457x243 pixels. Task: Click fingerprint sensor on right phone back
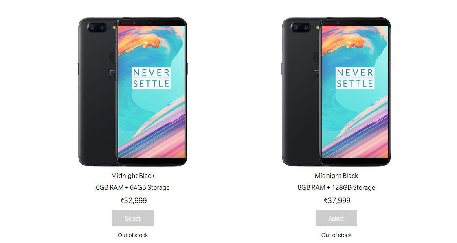(316, 57)
